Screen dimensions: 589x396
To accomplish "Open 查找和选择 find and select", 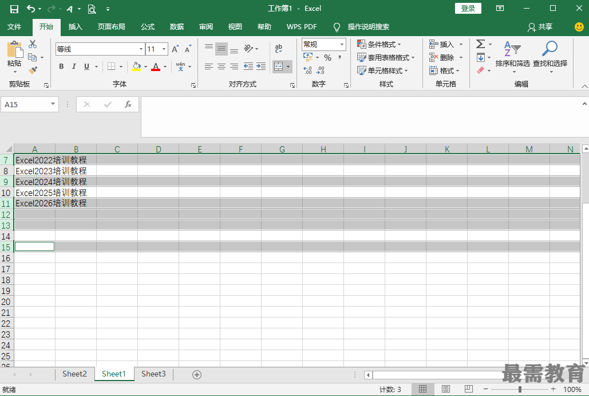I will point(550,56).
